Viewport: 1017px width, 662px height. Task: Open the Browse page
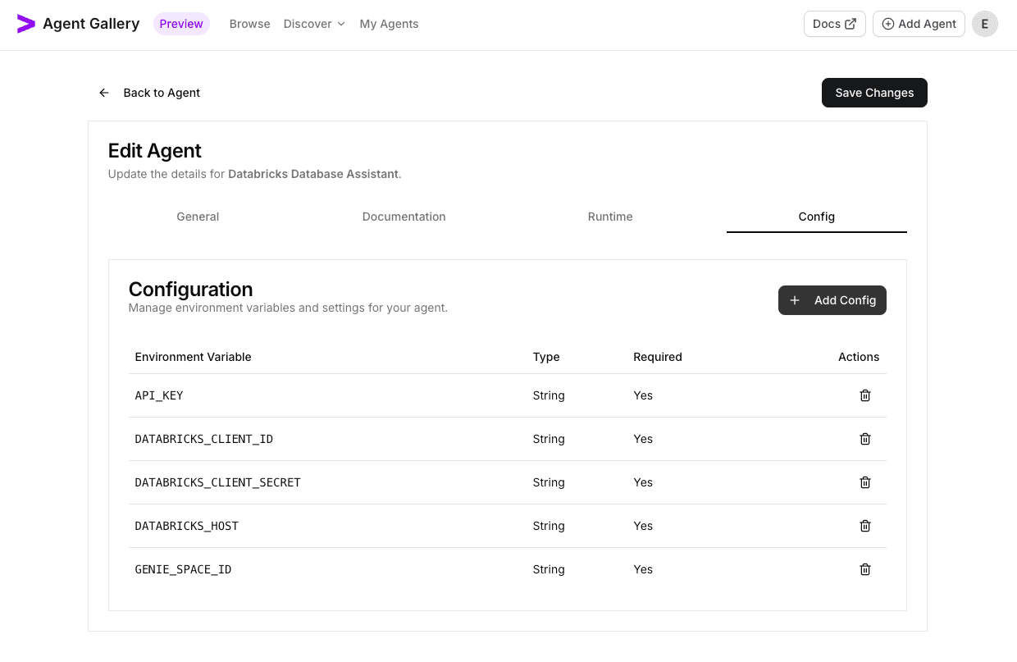click(249, 24)
